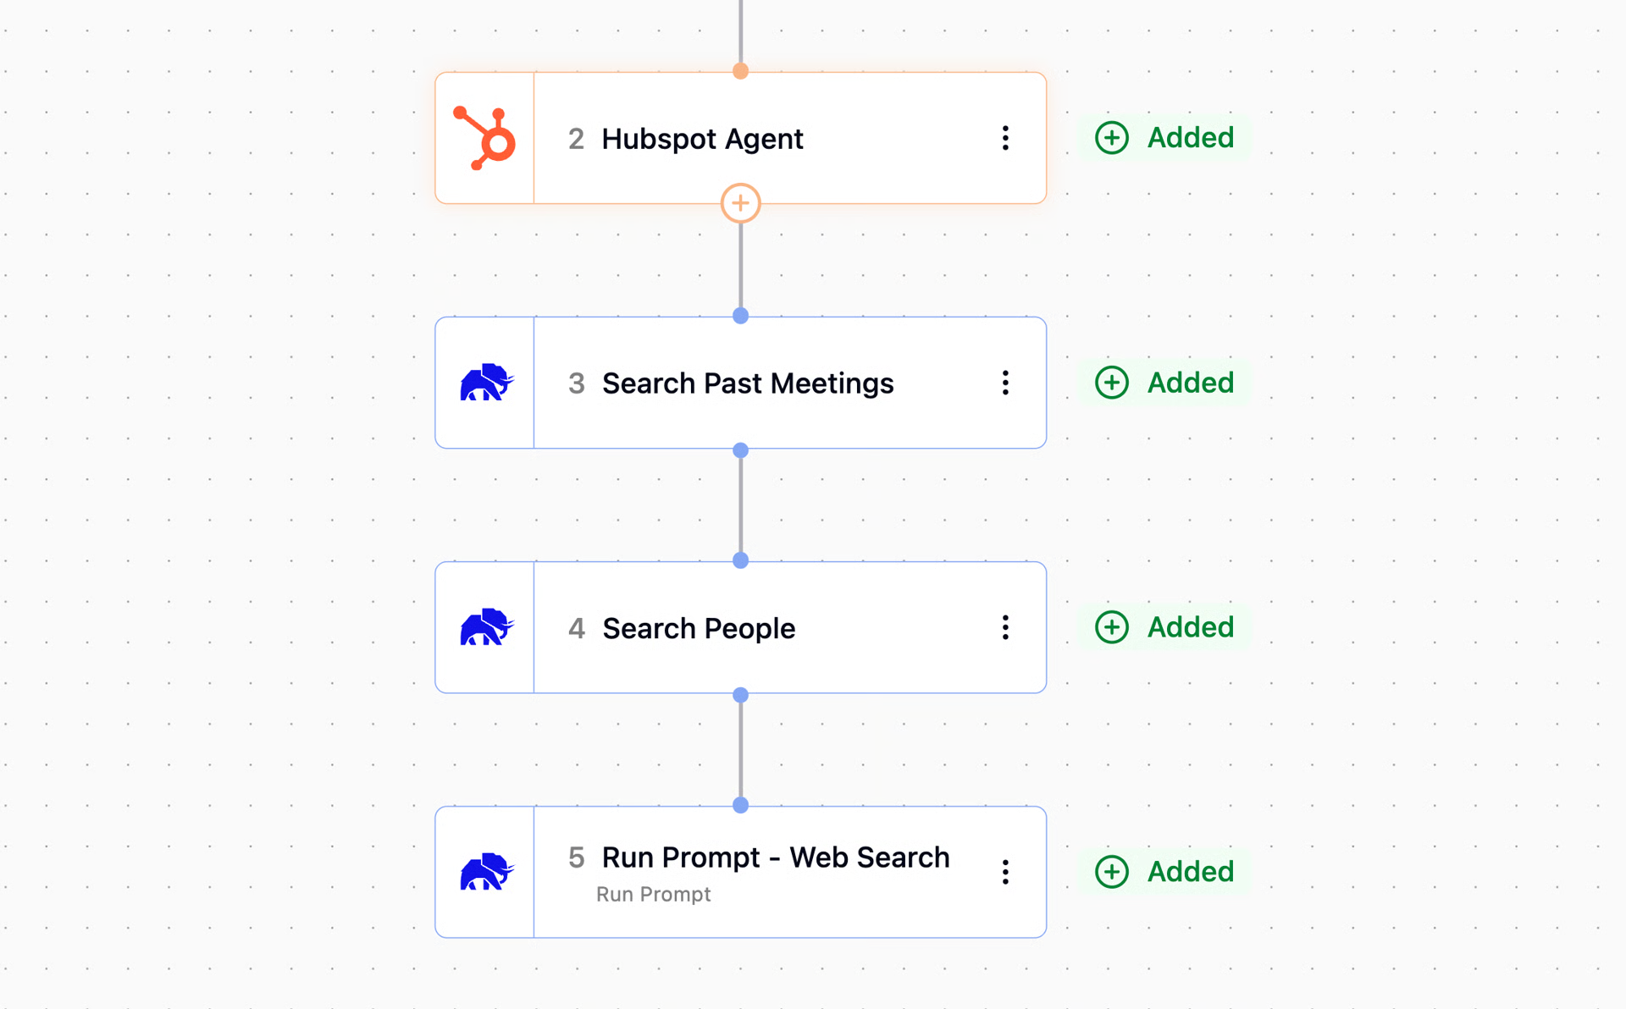Image resolution: width=1626 pixels, height=1009 pixels.
Task: Open the three-dot menu for Search Past Meetings
Action: pos(1005,383)
